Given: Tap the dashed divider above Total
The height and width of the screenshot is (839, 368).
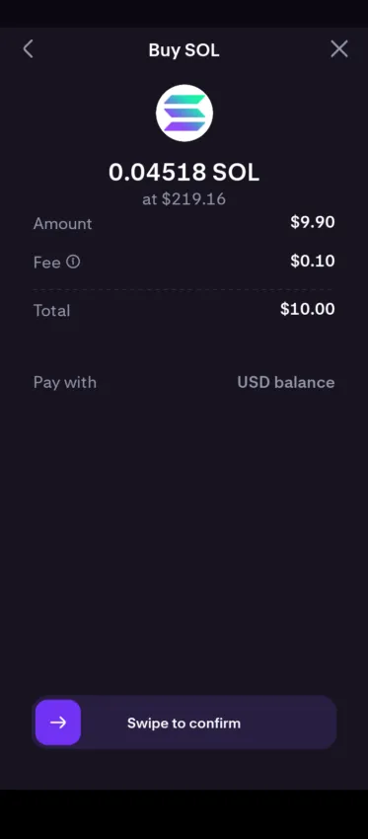Looking at the screenshot, I should [183, 289].
